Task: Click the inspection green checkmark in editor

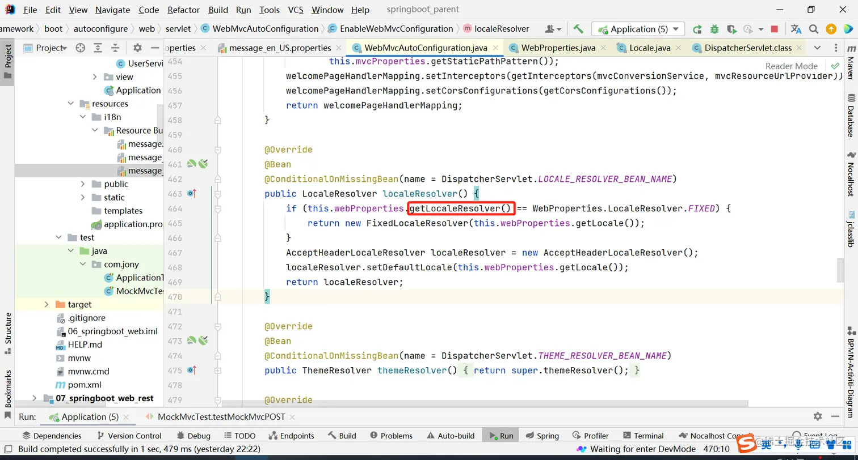Action: tap(835, 66)
